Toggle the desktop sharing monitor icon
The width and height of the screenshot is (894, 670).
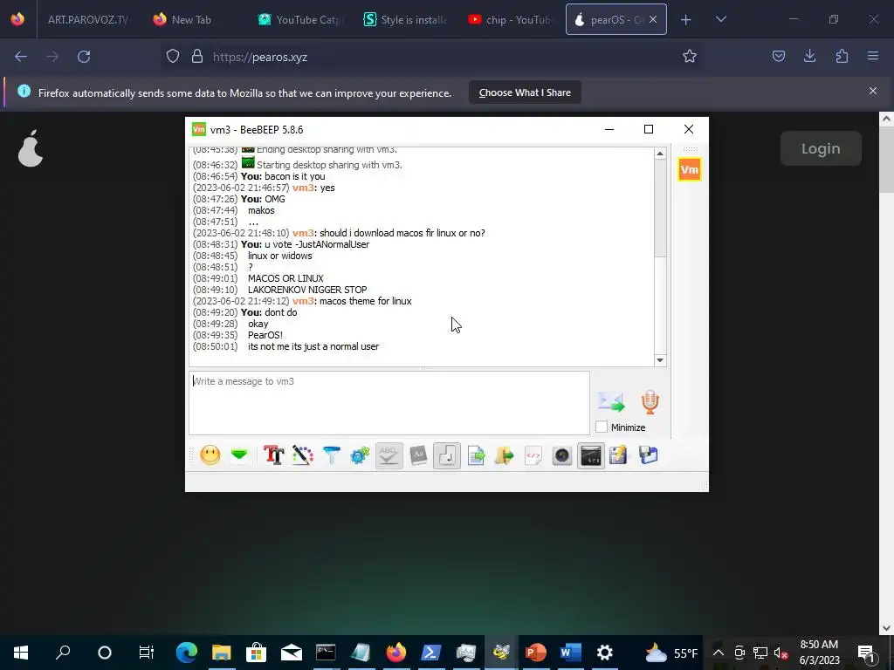click(591, 455)
